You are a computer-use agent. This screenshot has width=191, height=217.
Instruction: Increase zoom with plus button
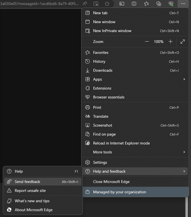click(x=171, y=42)
